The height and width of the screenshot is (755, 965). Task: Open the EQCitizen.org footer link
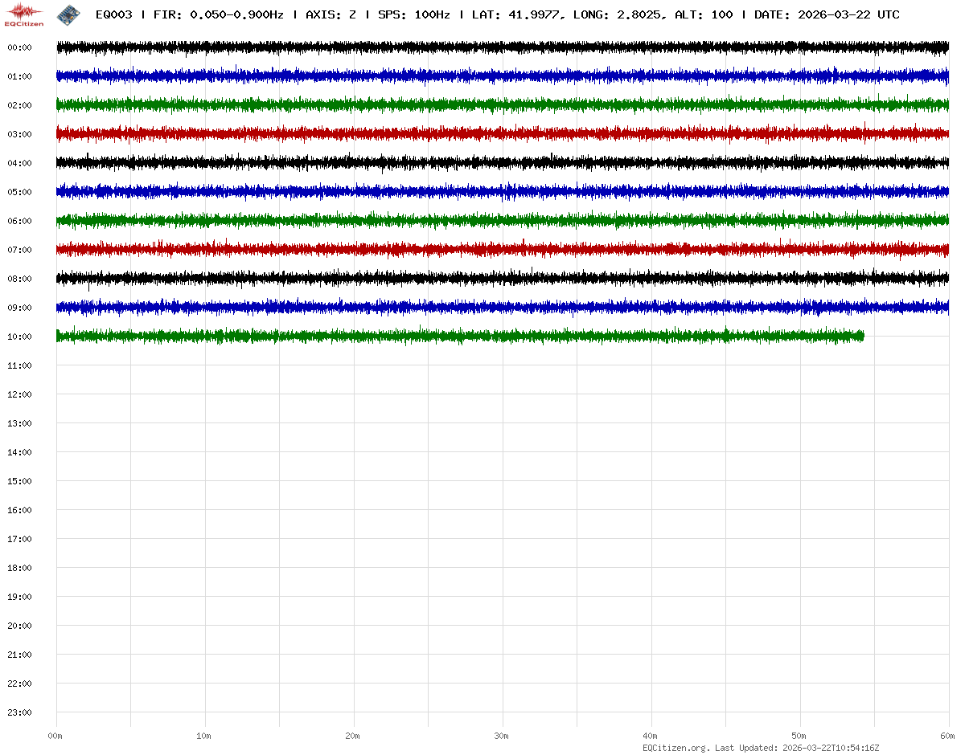676,748
